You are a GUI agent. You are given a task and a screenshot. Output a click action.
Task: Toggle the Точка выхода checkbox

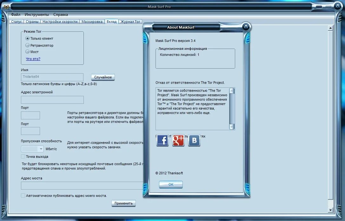point(23,157)
